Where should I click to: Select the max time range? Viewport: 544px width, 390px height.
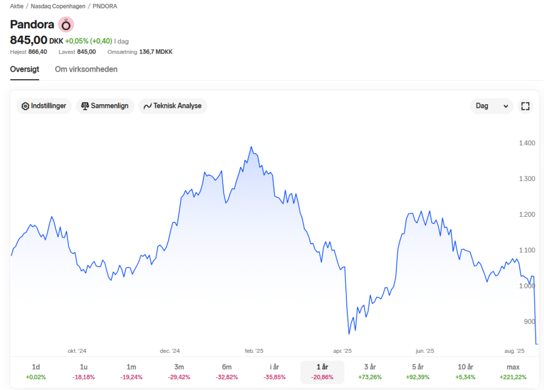(513, 372)
